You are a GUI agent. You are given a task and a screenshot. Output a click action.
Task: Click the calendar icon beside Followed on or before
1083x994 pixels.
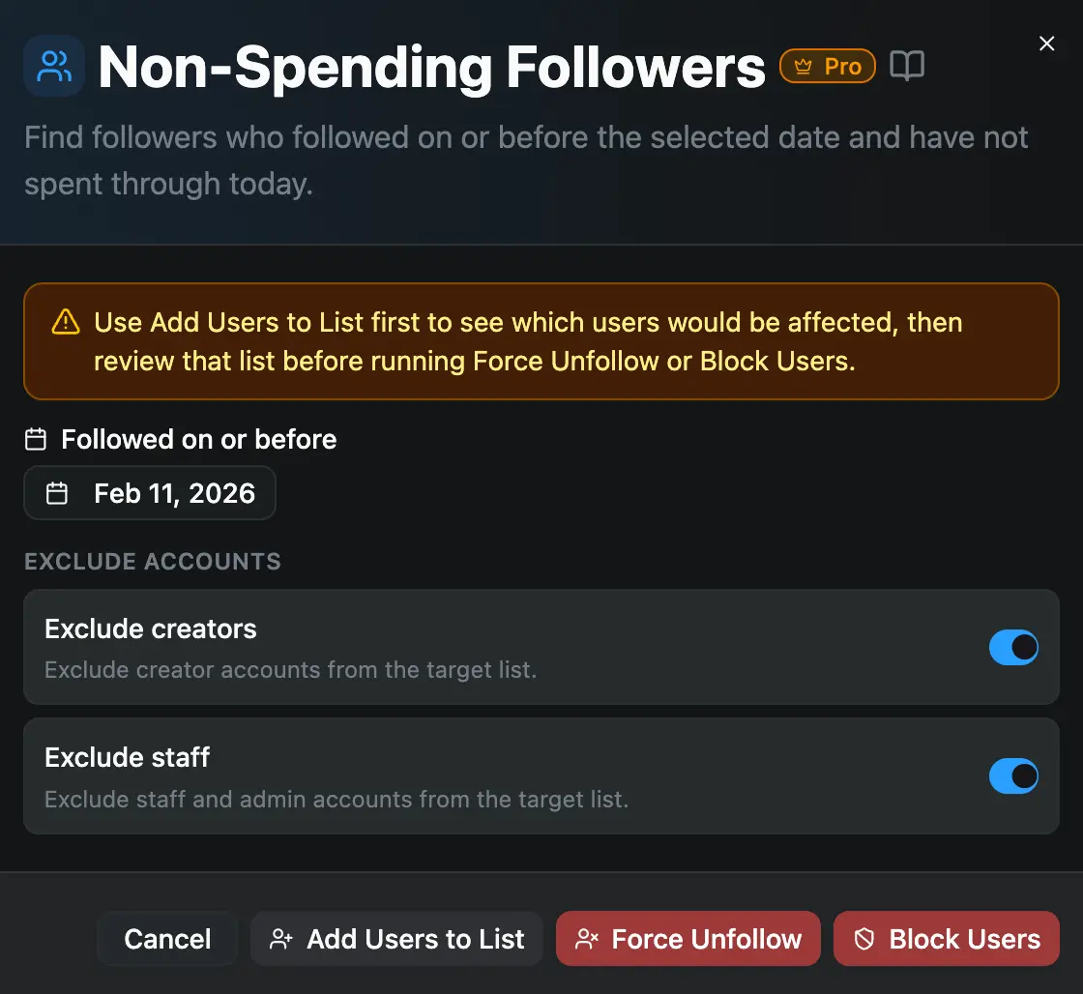[35, 438]
